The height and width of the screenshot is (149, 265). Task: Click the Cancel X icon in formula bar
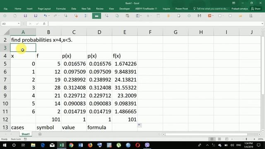coord(30,24)
